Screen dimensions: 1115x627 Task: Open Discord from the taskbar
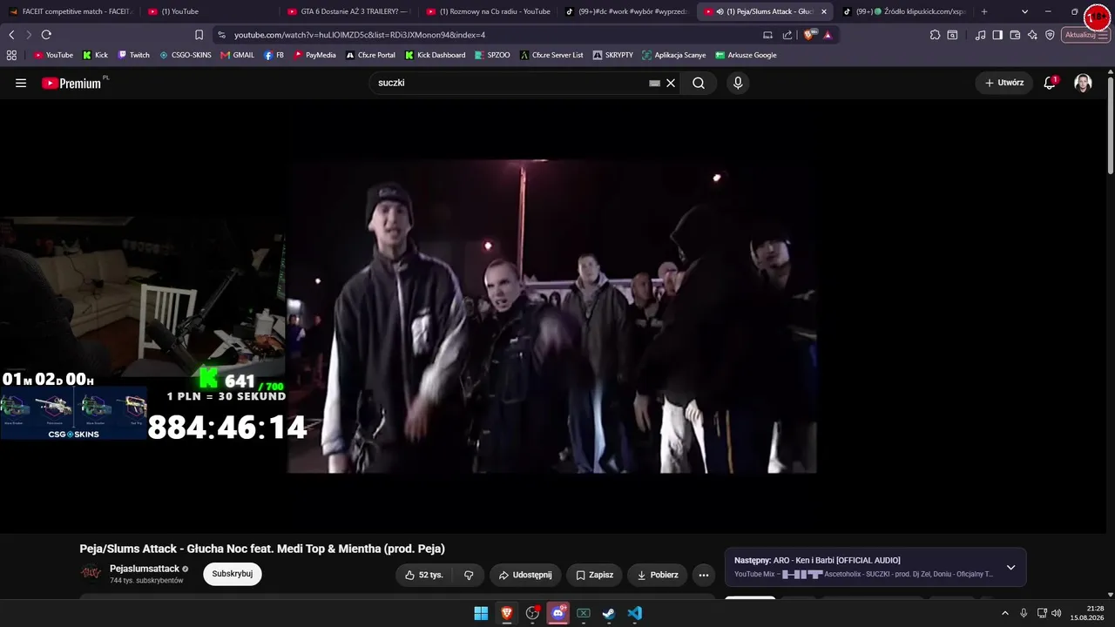558,613
